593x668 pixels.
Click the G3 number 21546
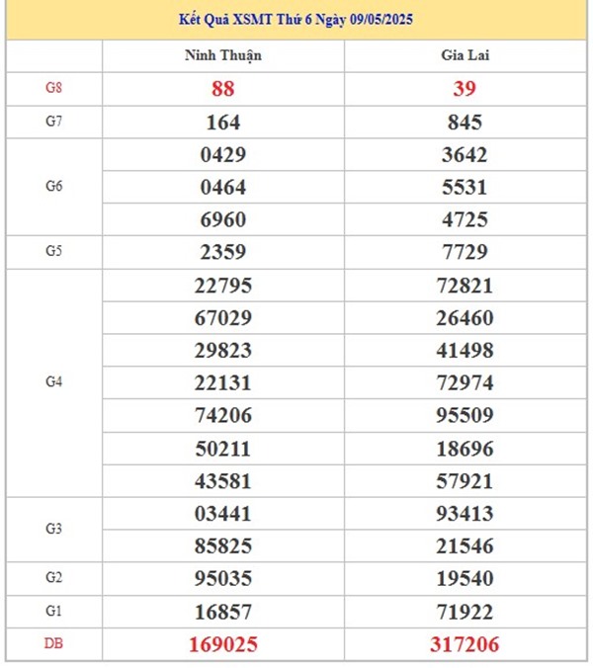click(x=465, y=546)
